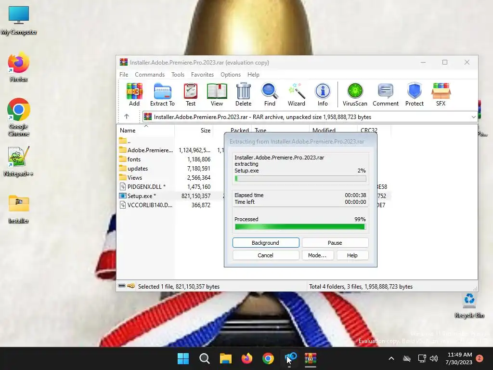
Task: Show archive Info icon
Action: tap(323, 94)
